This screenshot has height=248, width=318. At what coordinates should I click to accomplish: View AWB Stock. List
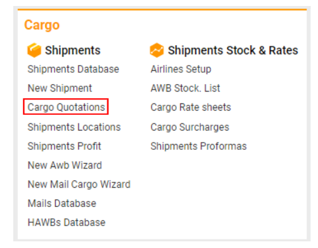tap(185, 88)
